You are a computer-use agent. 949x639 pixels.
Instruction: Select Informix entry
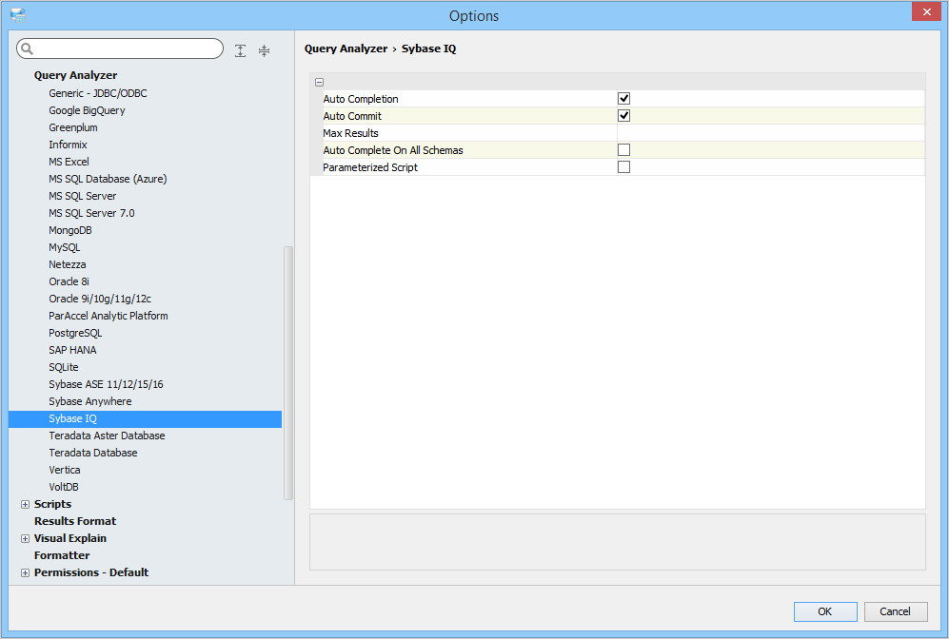click(68, 145)
